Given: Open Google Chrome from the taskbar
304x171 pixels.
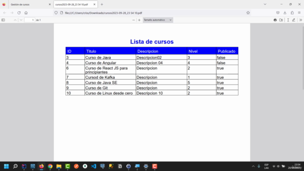Looking at the screenshot, I should [50, 166].
